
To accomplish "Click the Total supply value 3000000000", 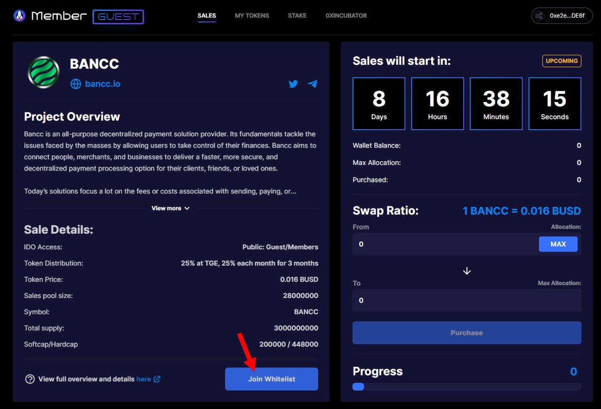I will click(x=296, y=328).
